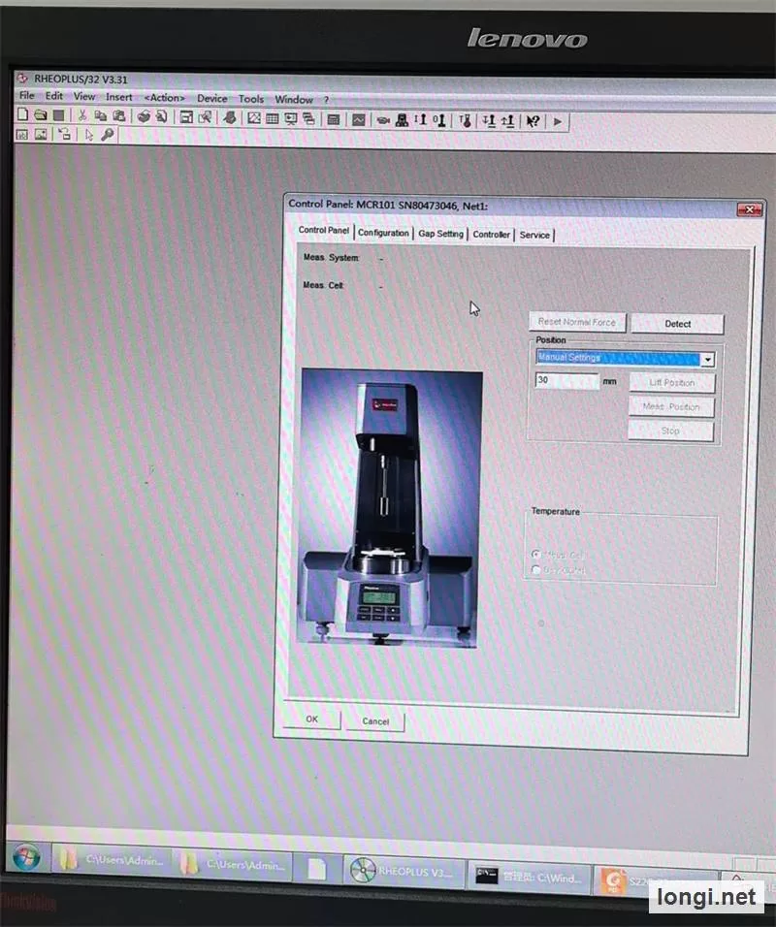Select the magnifier zoom tool

[x=107, y=135]
